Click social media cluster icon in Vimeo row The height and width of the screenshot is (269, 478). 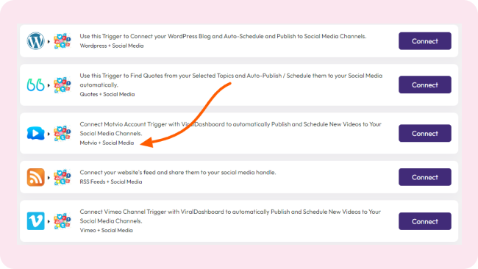(x=63, y=221)
